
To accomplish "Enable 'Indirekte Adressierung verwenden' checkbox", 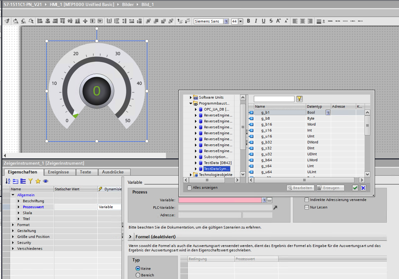I will (x=307, y=200).
